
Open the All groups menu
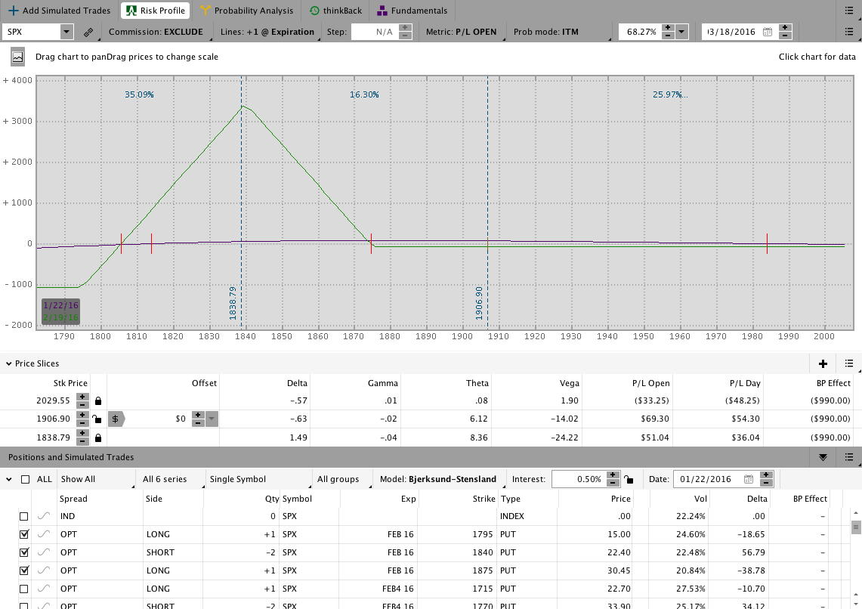tap(341, 479)
